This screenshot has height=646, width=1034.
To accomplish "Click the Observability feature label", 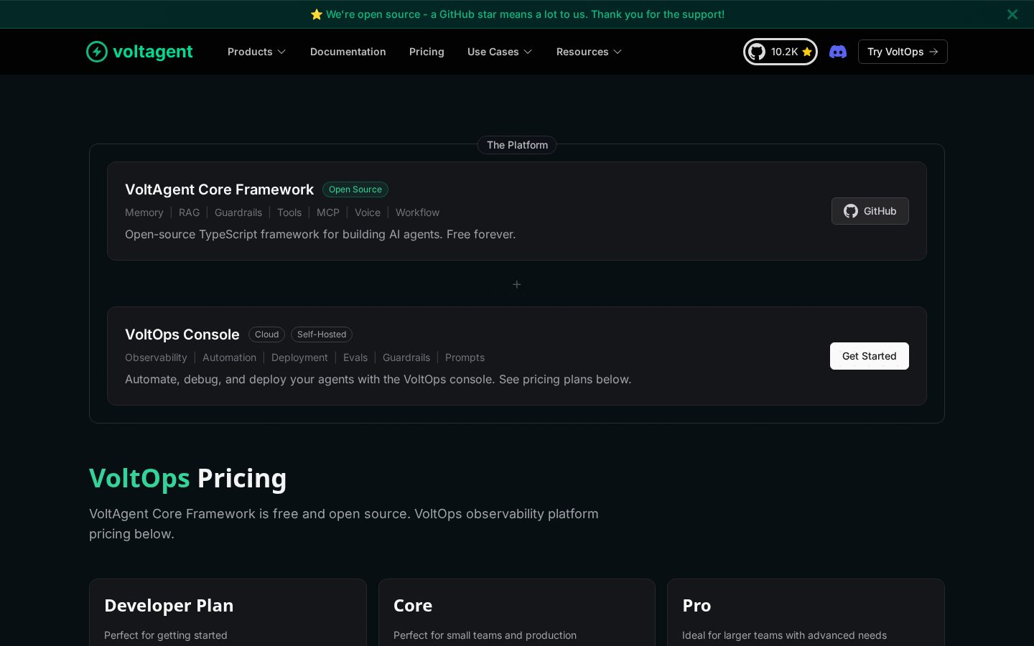I will pyautogui.click(x=156, y=357).
